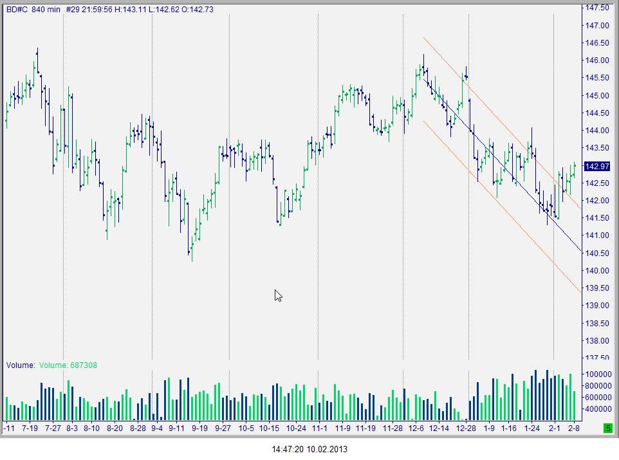Viewport: 619px width, 460px height.
Task: Select the blue channel center line
Action: pos(501,164)
